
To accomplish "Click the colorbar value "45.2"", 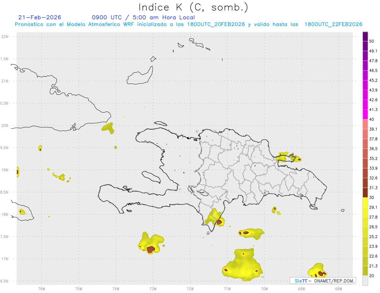I will (373, 80).
